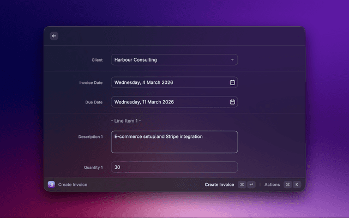Image resolution: width=349 pixels, height=218 pixels.
Task: Click the Command key icon beside Actions
Action: pos(288,185)
